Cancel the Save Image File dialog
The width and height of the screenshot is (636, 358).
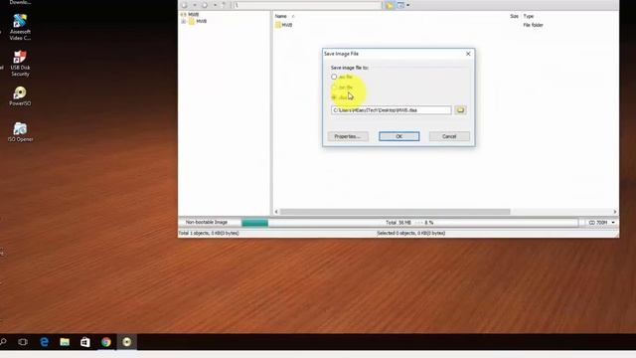click(x=449, y=136)
